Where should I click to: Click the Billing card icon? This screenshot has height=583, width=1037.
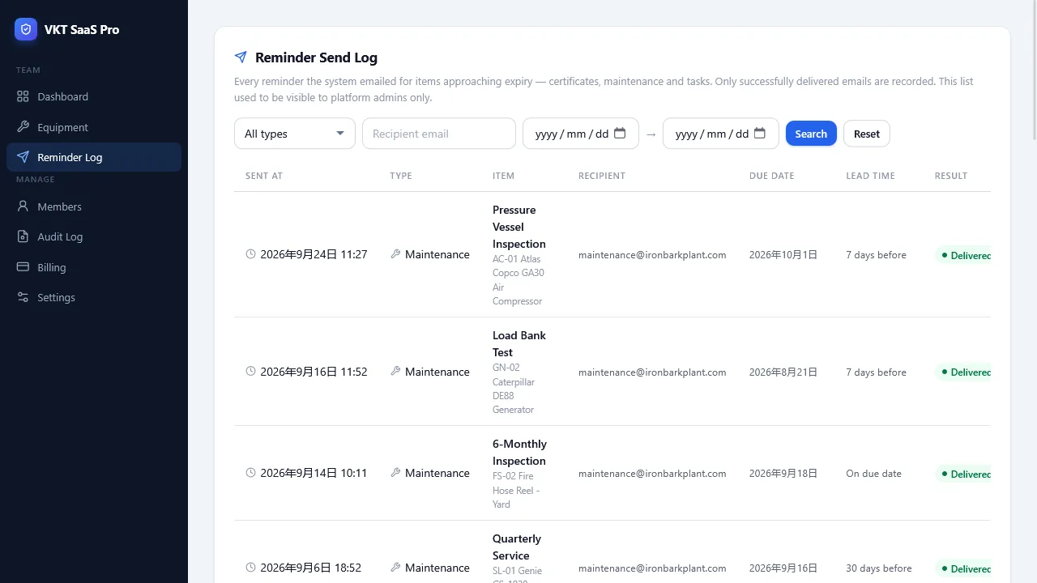point(23,267)
